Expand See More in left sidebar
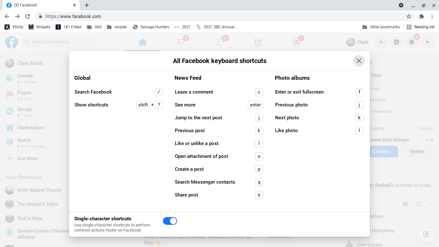This screenshot has height=247, width=439. point(27,159)
